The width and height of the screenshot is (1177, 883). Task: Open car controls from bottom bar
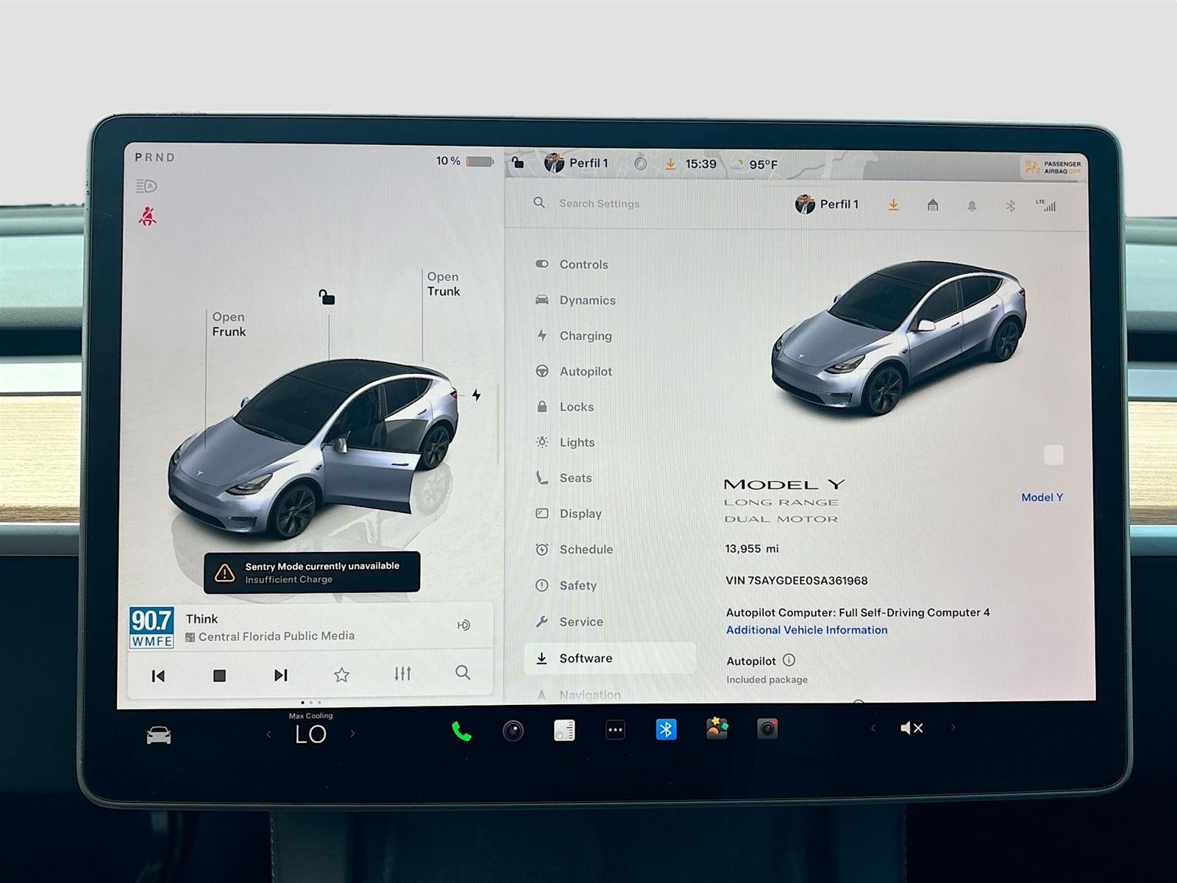159,735
